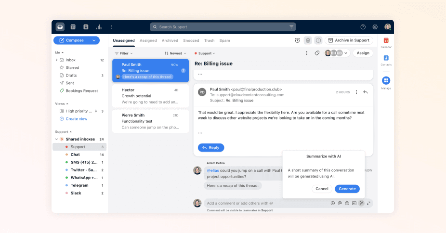This screenshot has height=233, width=446.
Task: Open the contacts icon in top navigation bar
Action: click(x=86, y=26)
